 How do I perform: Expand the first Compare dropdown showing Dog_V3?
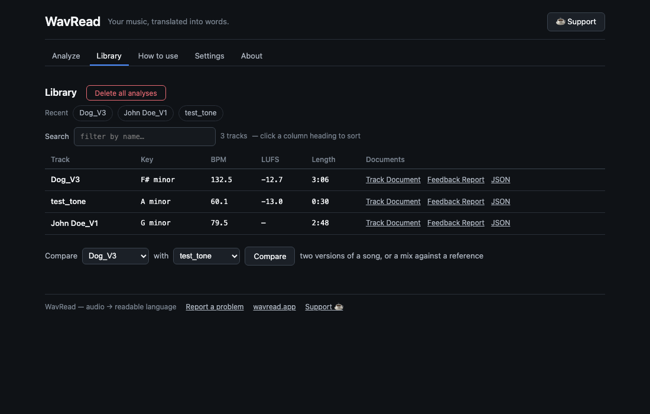tap(115, 256)
